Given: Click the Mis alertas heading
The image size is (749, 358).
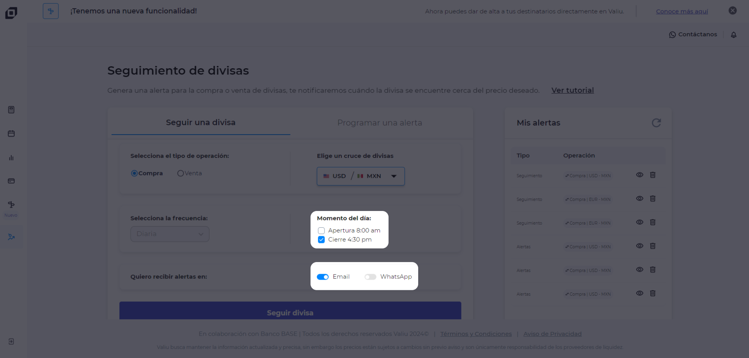Looking at the screenshot, I should [x=538, y=123].
